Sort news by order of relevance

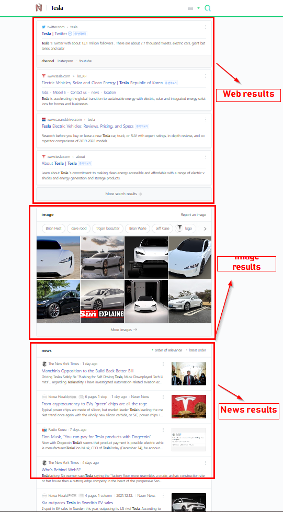click(167, 350)
